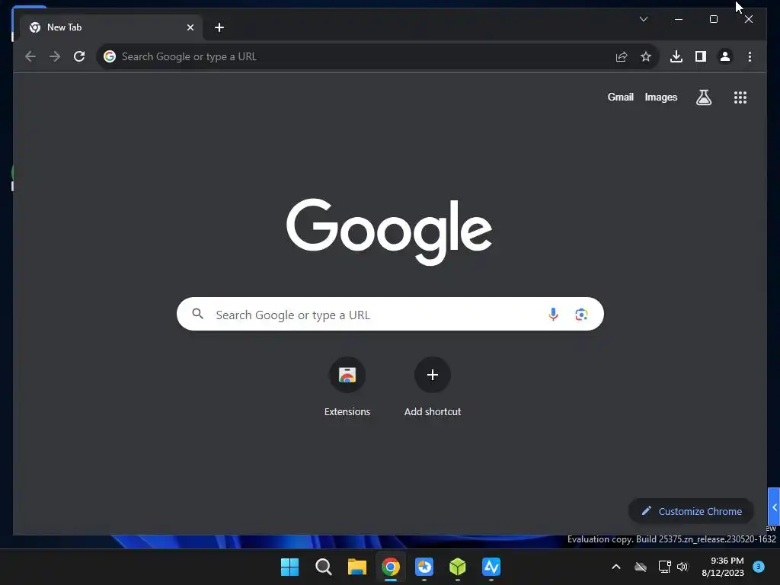Screen dimensions: 780x585
Task: Maximize the Chrome window
Action: (713, 19)
